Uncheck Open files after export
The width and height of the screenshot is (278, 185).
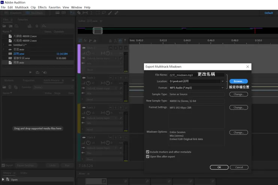click(x=148, y=156)
